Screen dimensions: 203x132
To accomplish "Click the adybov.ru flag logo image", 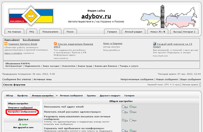I will pos(31,16).
